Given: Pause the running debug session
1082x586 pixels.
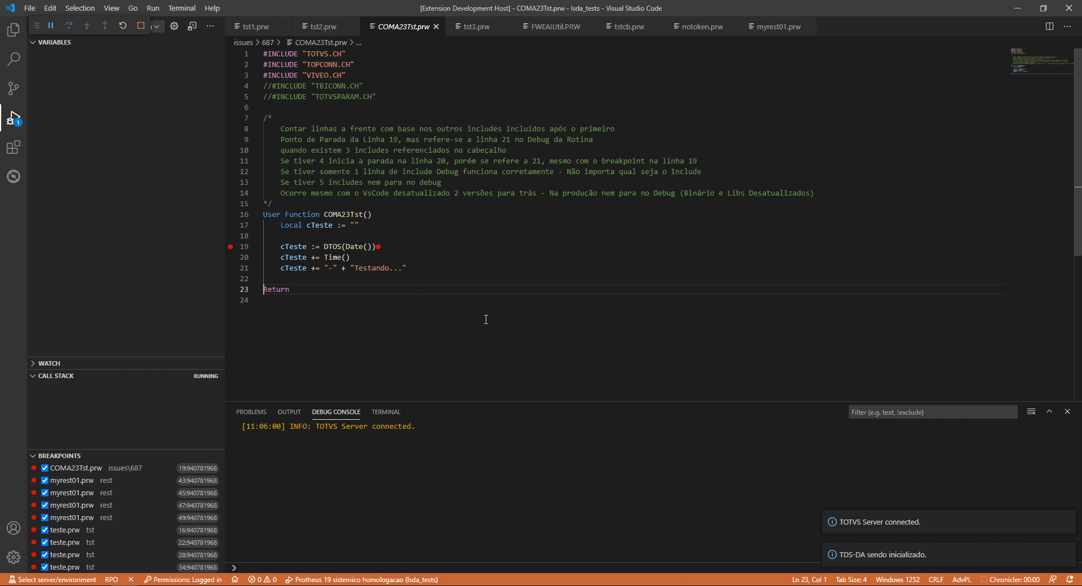Looking at the screenshot, I should 50,25.
